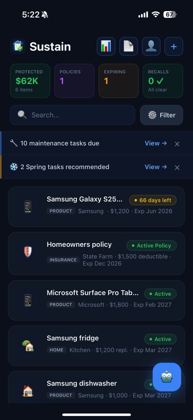Click the snowflake icon on Spring tasks banner

coord(13,167)
